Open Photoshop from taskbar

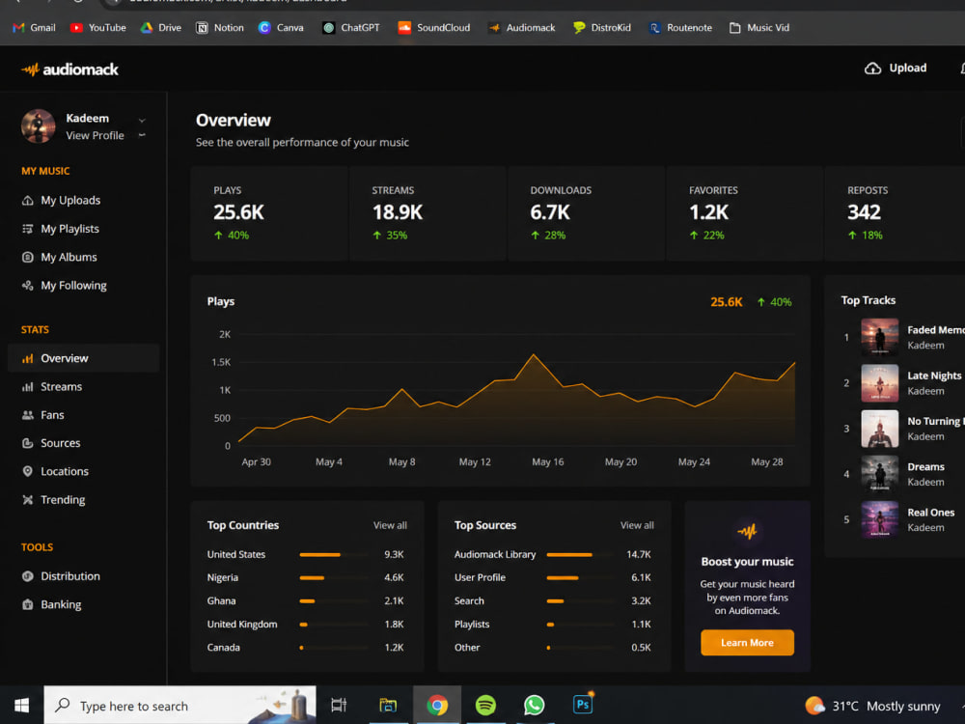pos(583,705)
